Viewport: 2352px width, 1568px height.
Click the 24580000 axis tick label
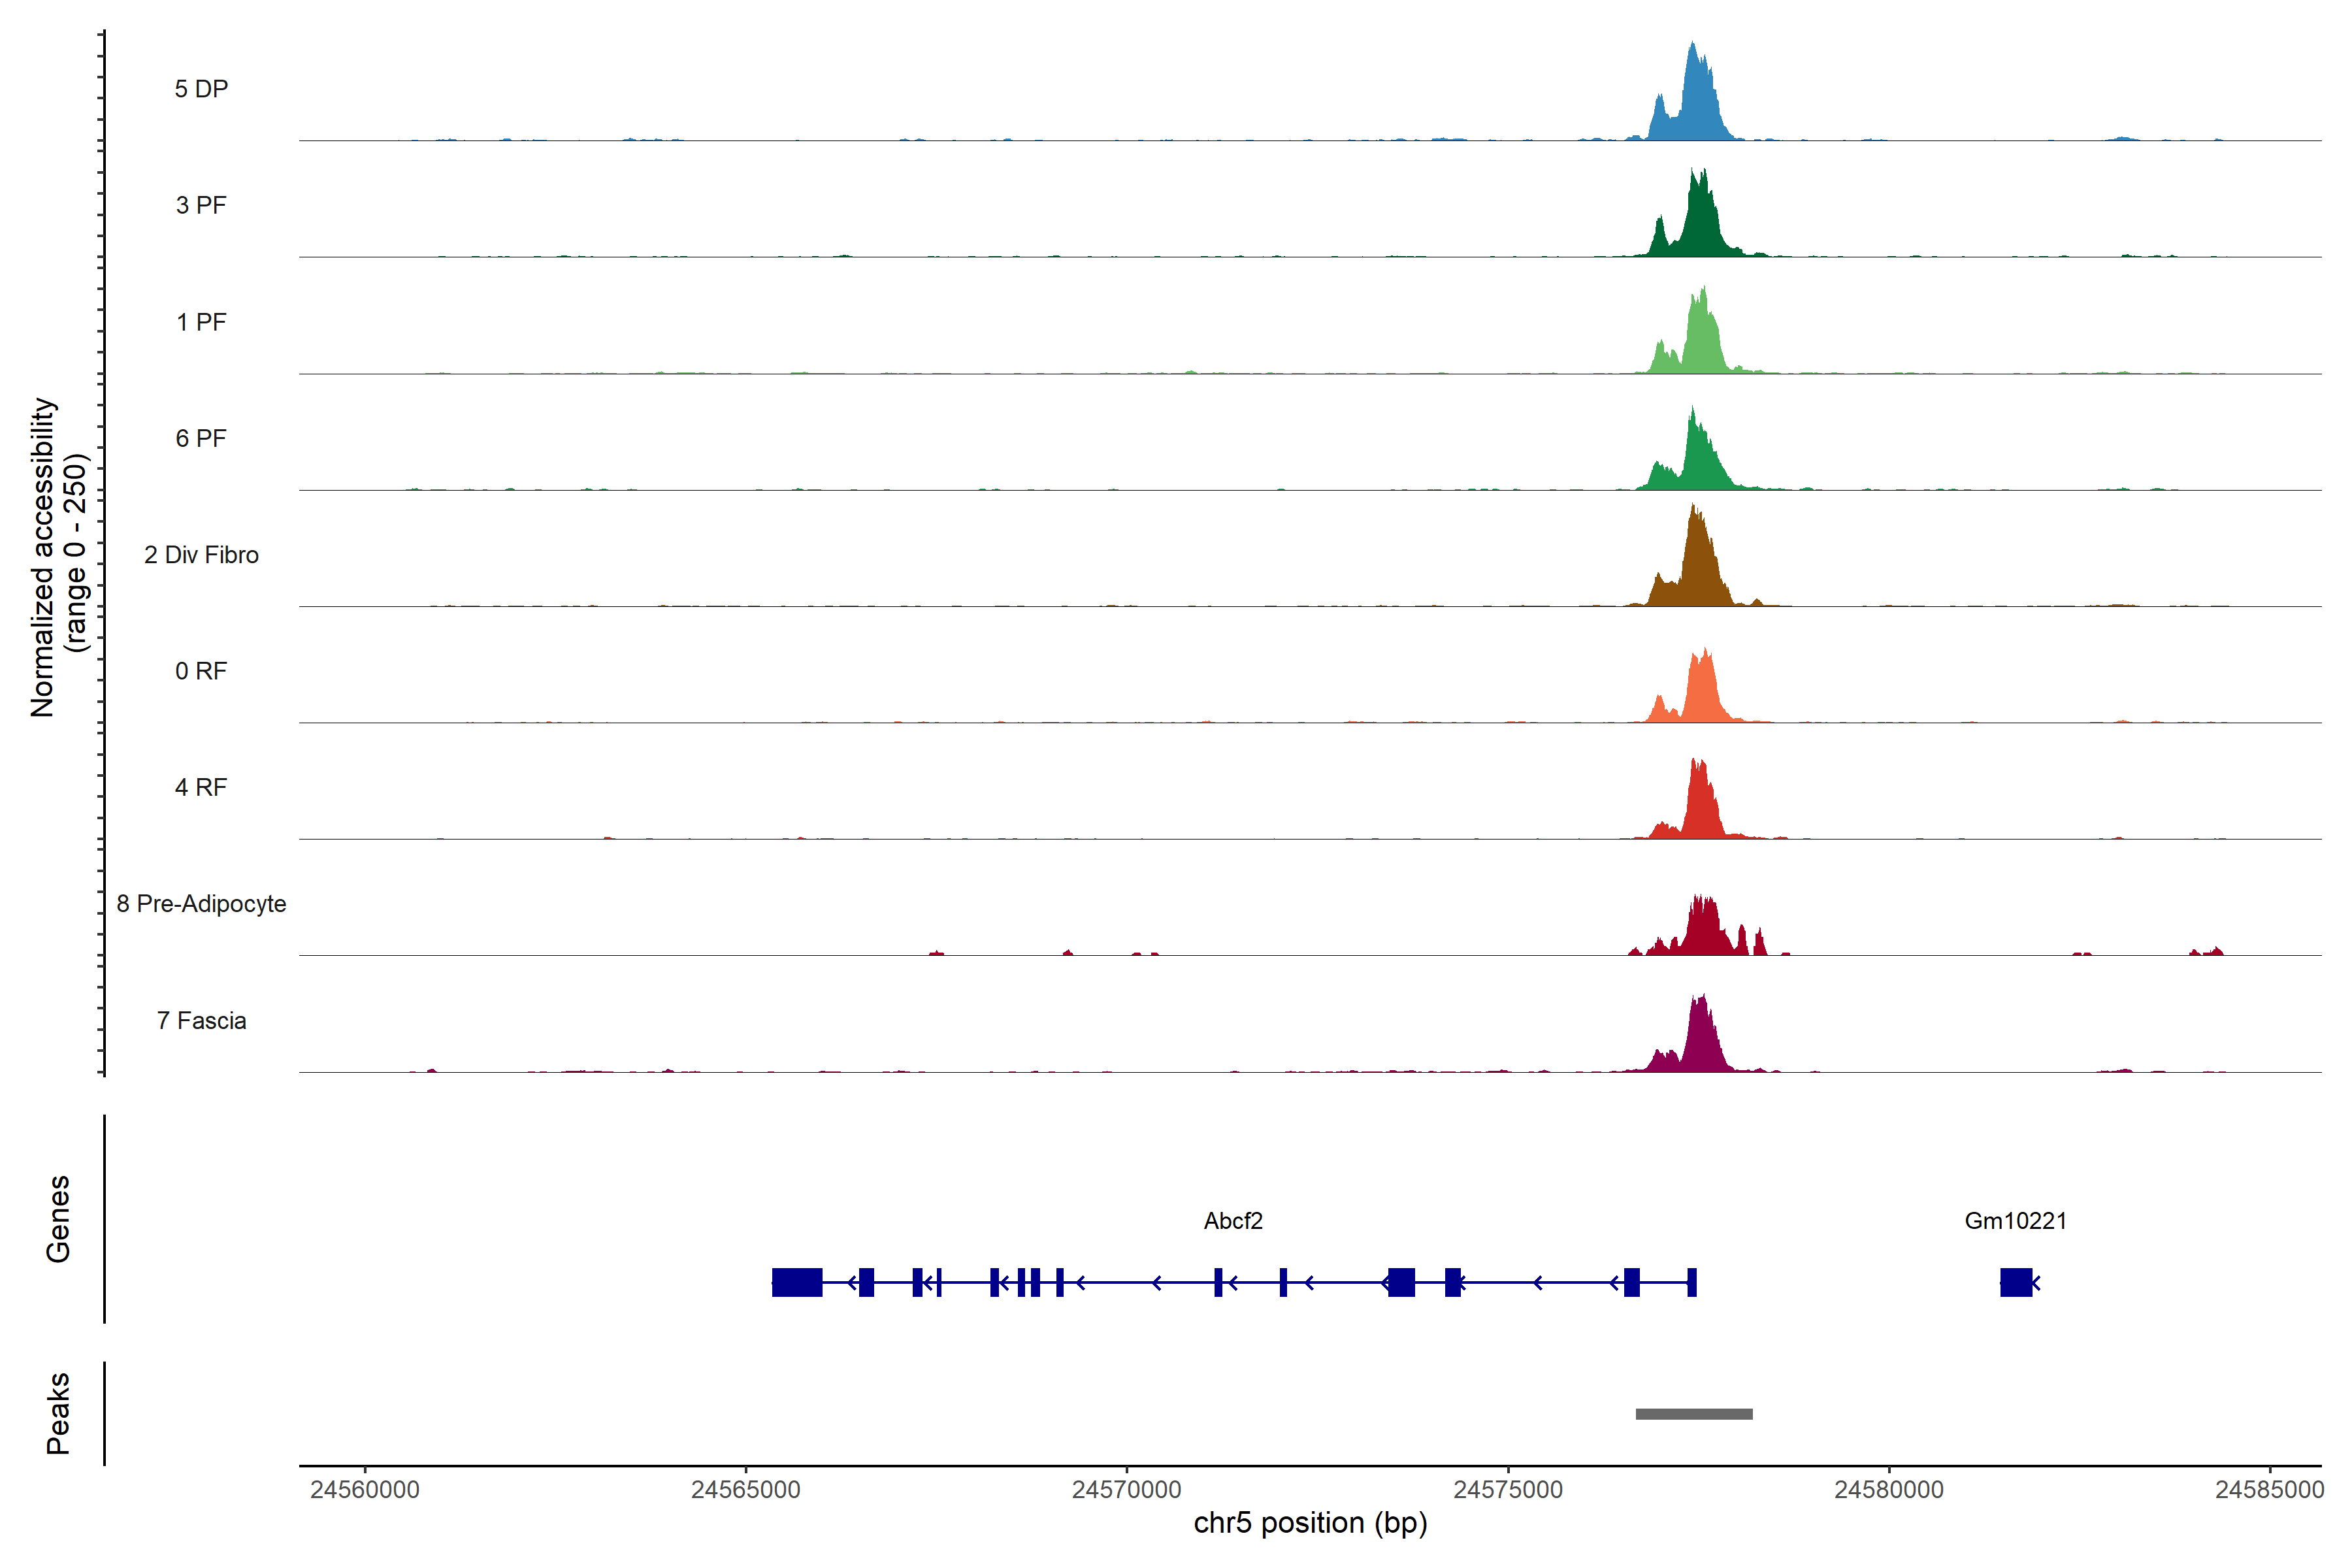pos(1888,1490)
